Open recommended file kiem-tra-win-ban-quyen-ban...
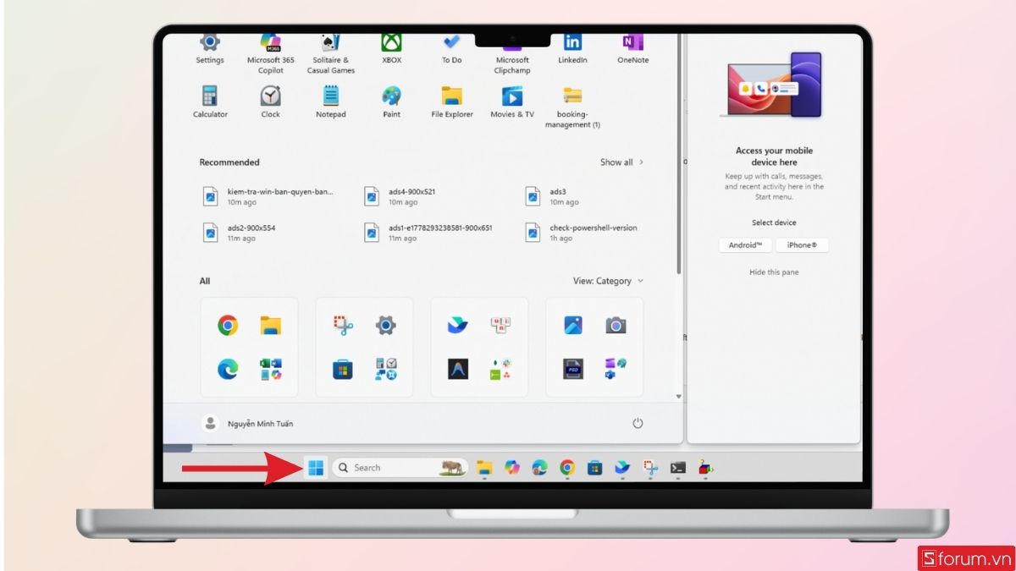 click(x=268, y=196)
